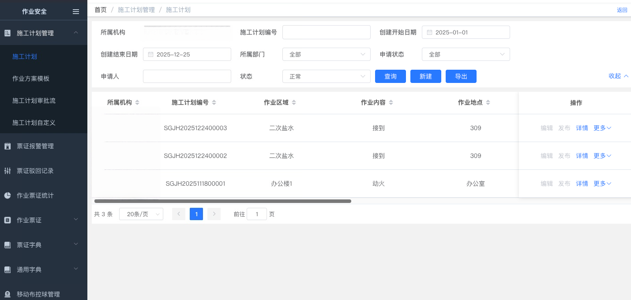
Task: Sort table by 作业区域 column arrows
Action: coord(294,102)
